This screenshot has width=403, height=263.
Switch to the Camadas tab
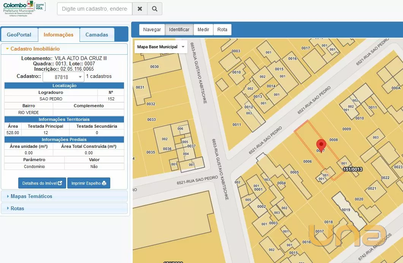tap(97, 35)
